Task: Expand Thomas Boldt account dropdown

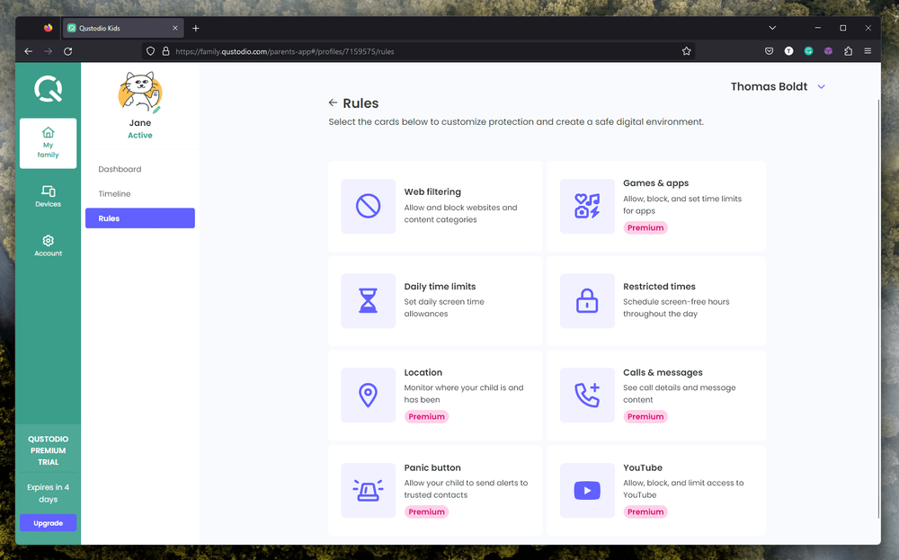Action: pos(821,86)
